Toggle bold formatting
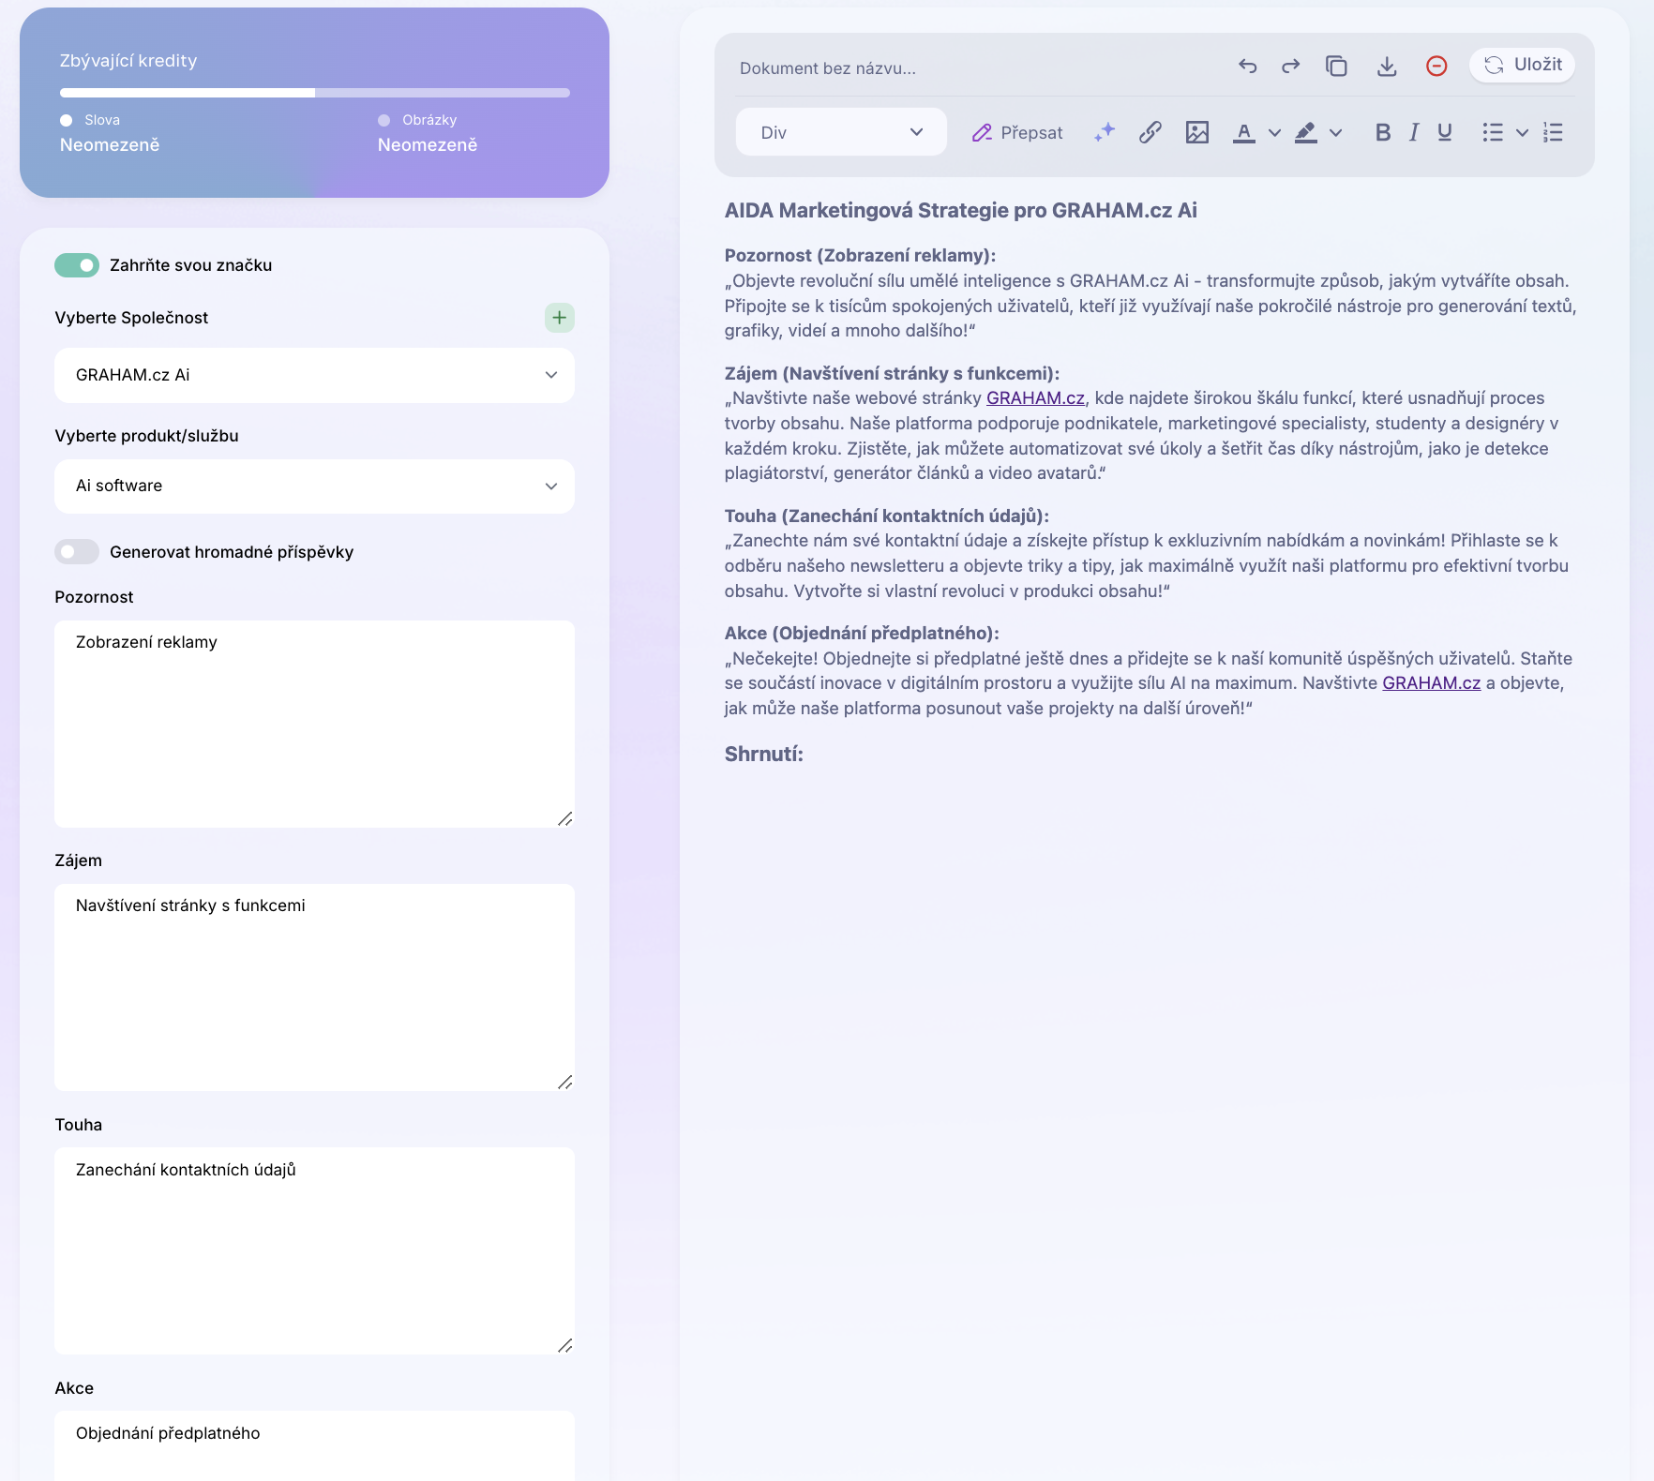The height and width of the screenshot is (1481, 1654). click(x=1383, y=132)
